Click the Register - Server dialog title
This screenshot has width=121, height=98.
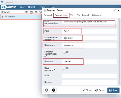coord(55,10)
